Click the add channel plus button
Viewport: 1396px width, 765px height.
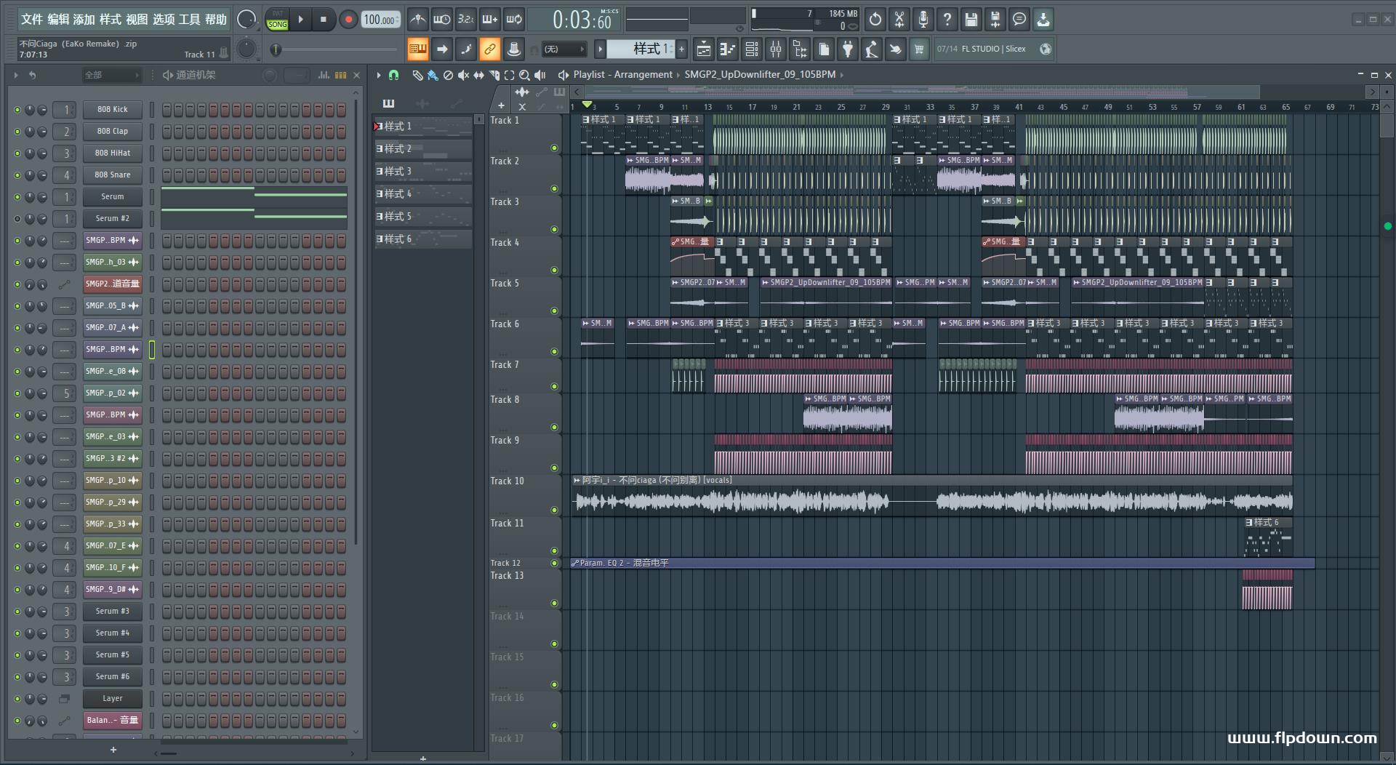[113, 750]
